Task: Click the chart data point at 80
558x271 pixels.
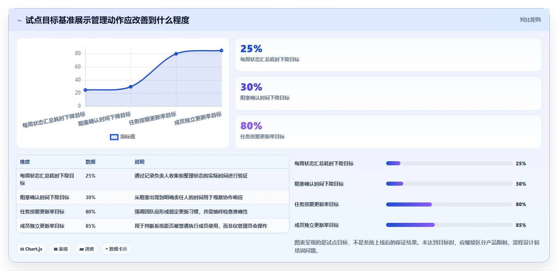Action: coord(176,53)
